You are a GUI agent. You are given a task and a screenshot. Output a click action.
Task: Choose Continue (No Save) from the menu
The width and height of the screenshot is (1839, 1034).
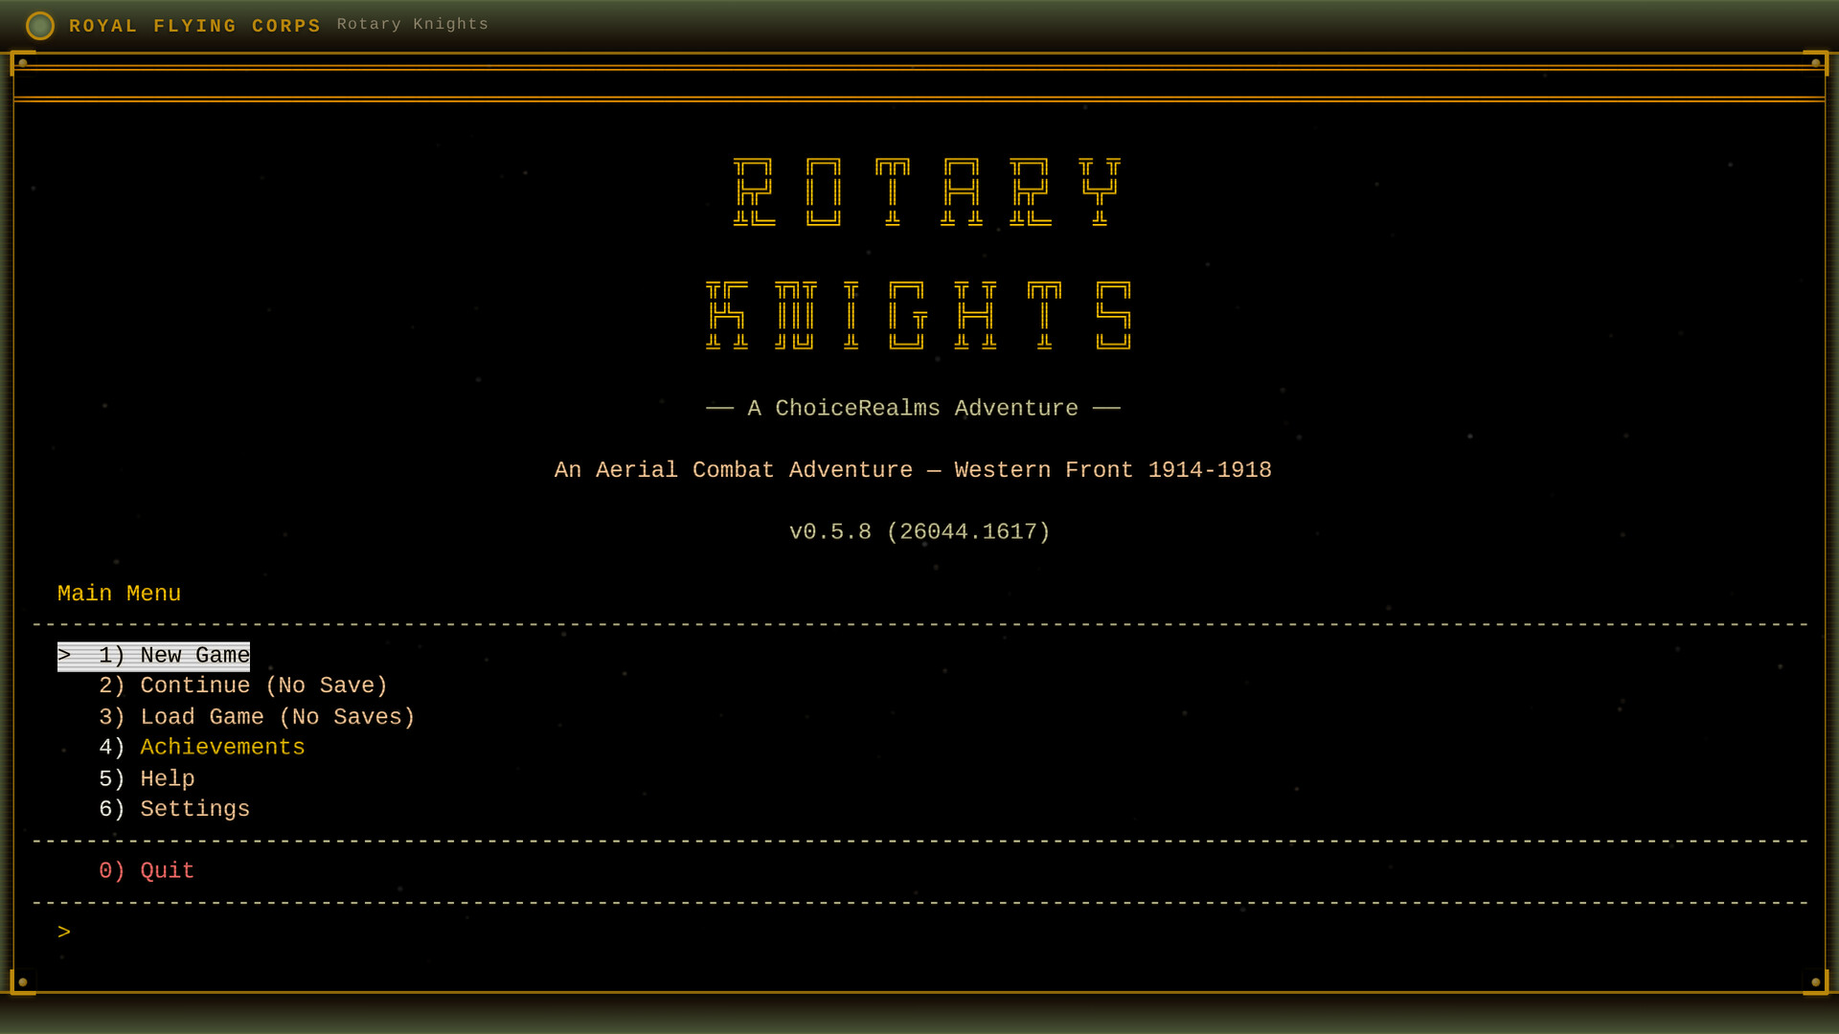(243, 686)
